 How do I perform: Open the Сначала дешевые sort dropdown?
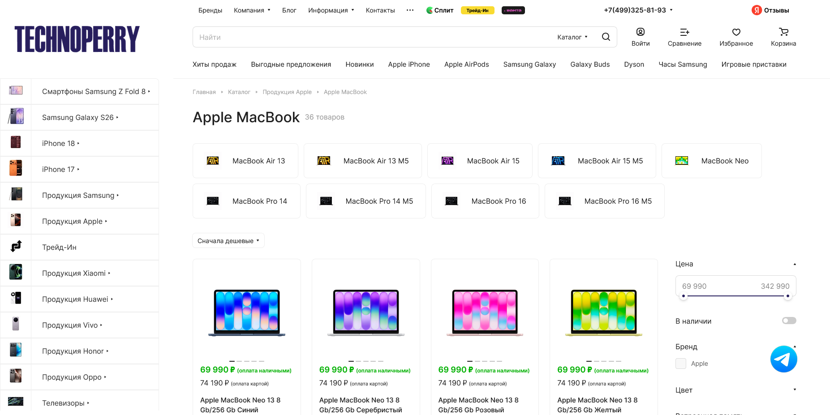228,240
